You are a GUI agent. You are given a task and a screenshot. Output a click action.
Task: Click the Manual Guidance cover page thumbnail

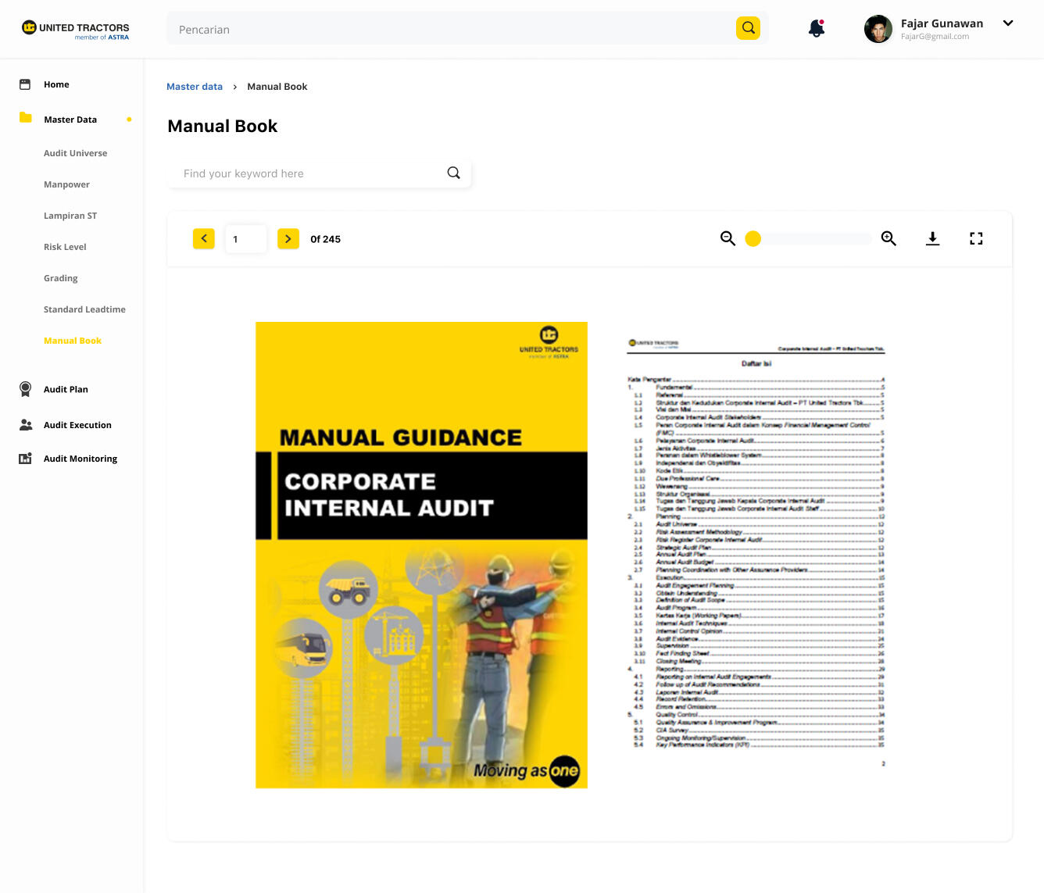[421, 555]
